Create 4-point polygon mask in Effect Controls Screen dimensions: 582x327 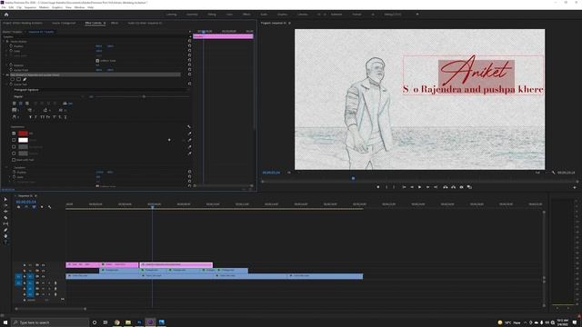pyautogui.click(x=18, y=79)
